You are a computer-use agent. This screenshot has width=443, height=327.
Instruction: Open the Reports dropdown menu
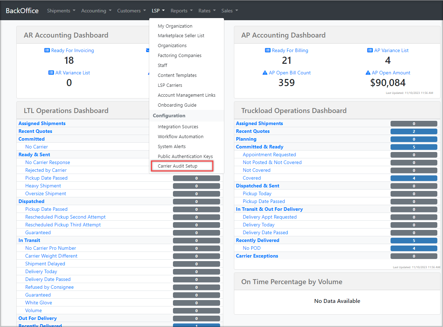click(x=181, y=11)
